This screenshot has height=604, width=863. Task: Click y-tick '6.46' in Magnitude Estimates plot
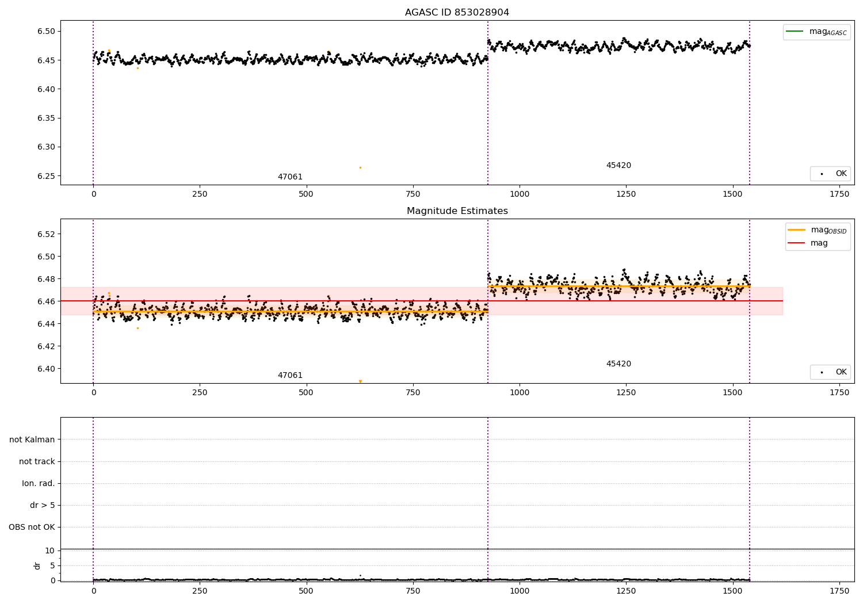click(x=45, y=301)
